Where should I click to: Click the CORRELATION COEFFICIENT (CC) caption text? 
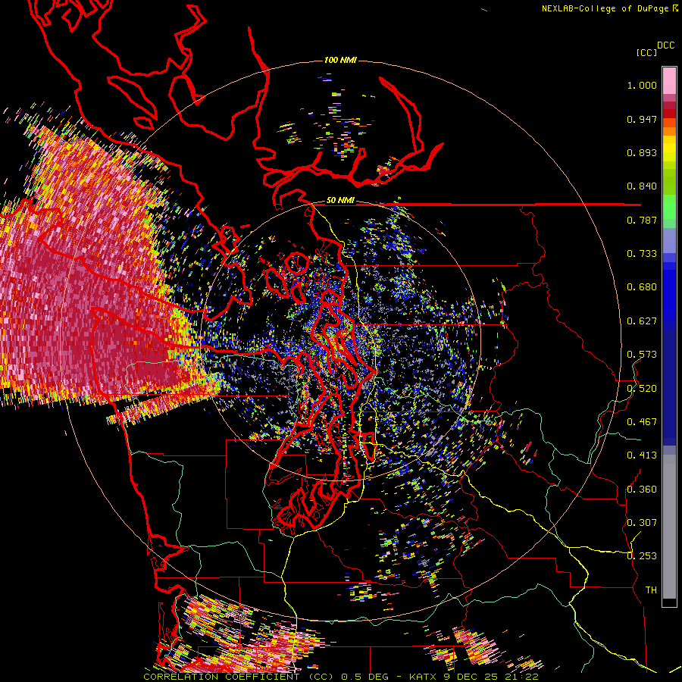(238, 677)
